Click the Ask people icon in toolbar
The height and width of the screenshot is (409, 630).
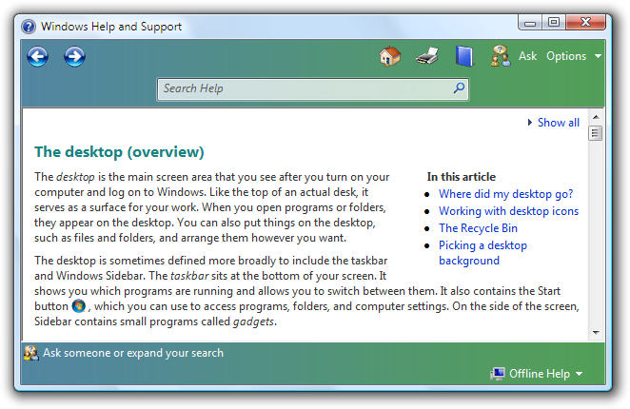click(x=501, y=56)
